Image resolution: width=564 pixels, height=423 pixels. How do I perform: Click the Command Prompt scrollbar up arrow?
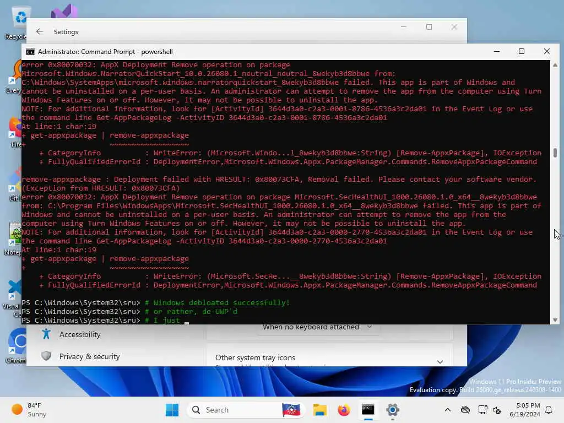pos(555,65)
